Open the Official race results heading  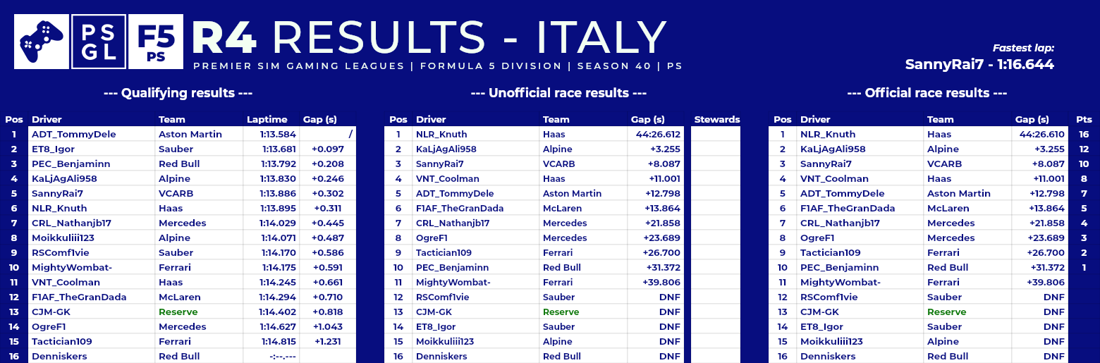click(x=927, y=93)
